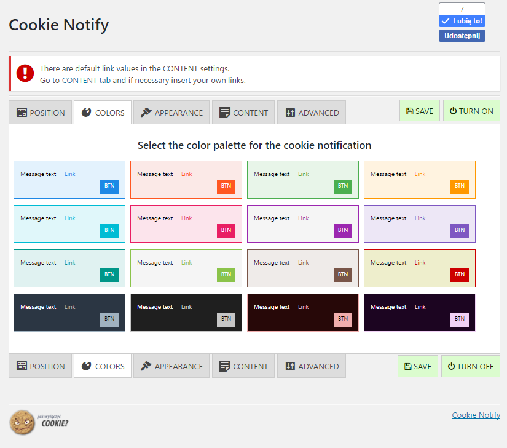Click the sliders icon on top ADVANCED tab

(290, 113)
